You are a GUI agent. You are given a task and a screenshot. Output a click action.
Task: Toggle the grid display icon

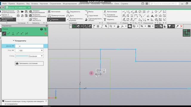coord(98,26)
